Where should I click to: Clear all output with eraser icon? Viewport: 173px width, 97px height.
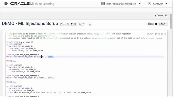(72, 24)
